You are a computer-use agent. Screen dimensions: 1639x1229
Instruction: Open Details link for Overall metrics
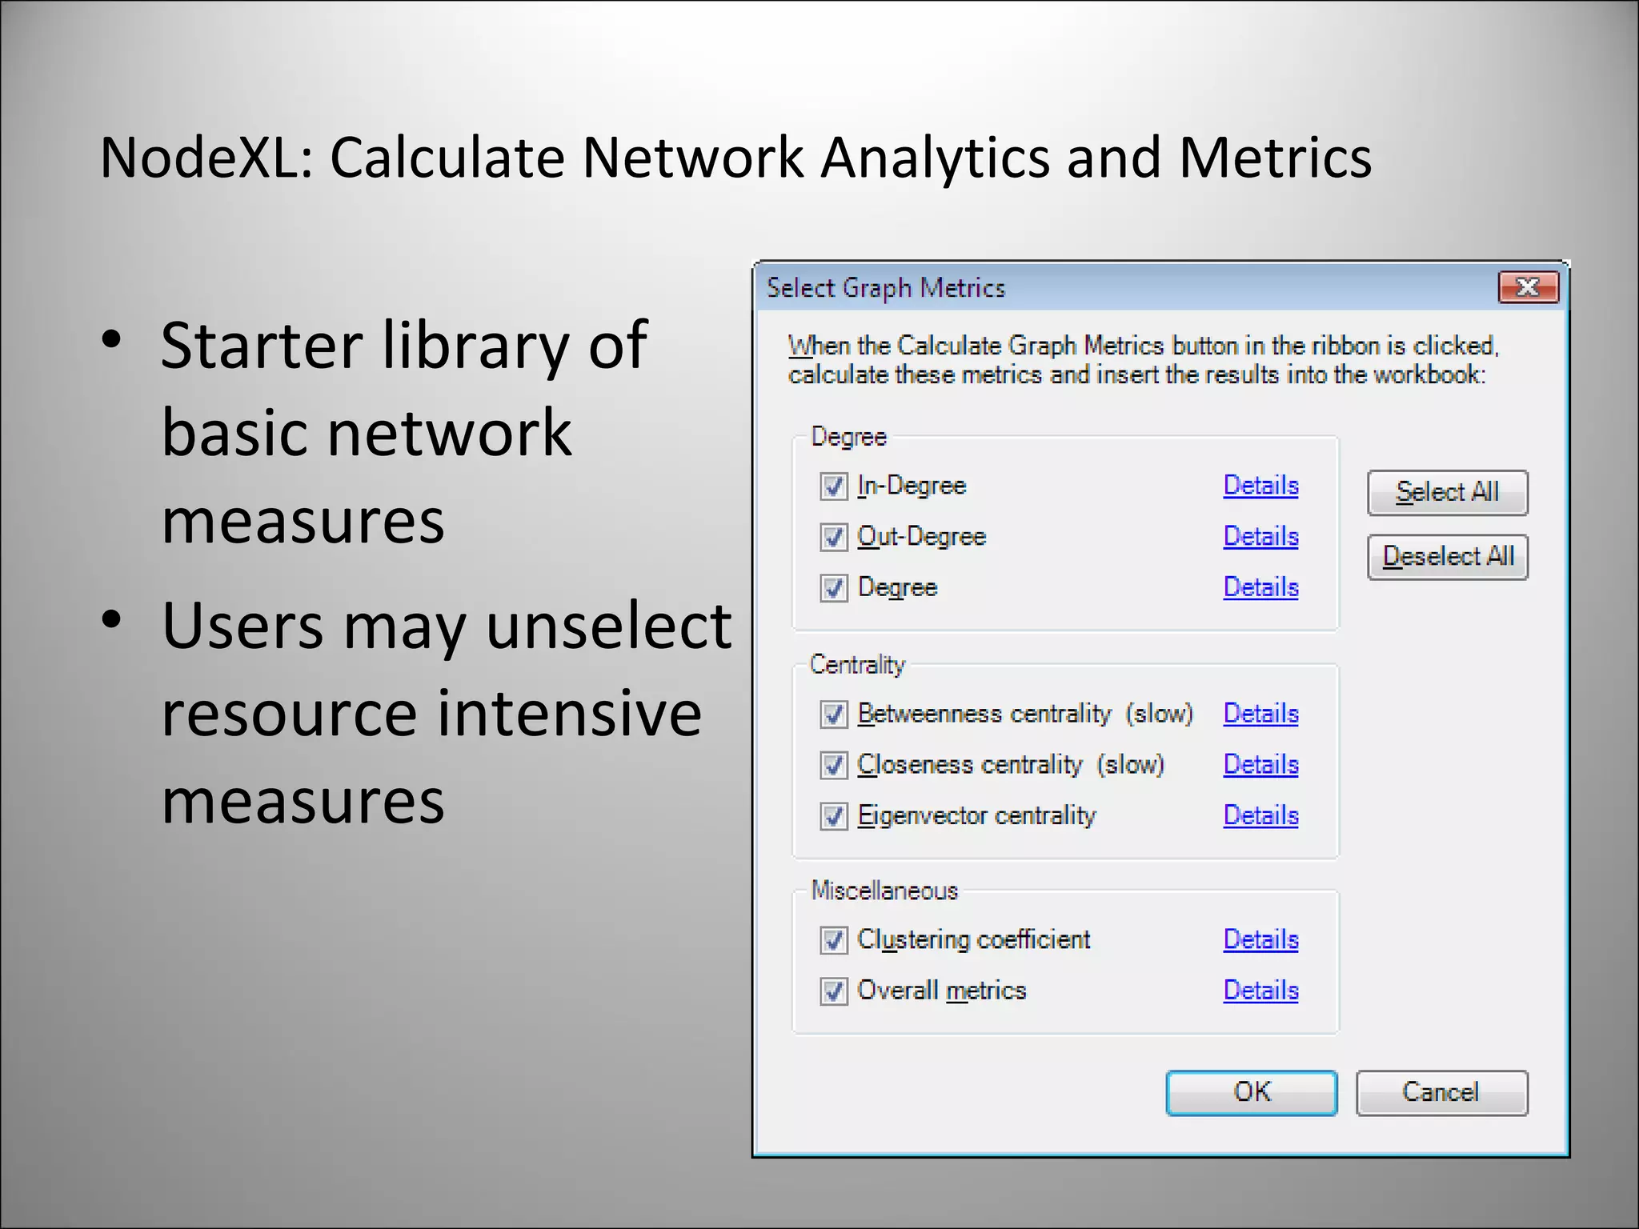click(1260, 991)
